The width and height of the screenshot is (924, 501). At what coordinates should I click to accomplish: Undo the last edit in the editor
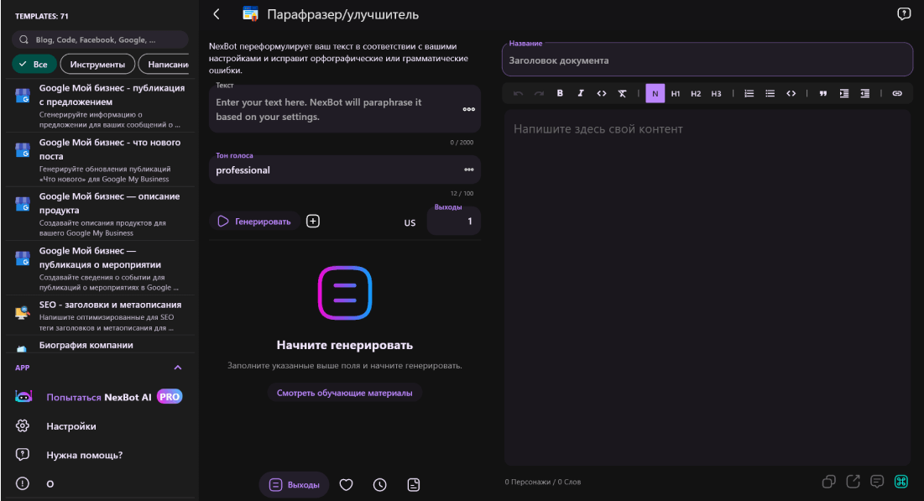tap(518, 93)
